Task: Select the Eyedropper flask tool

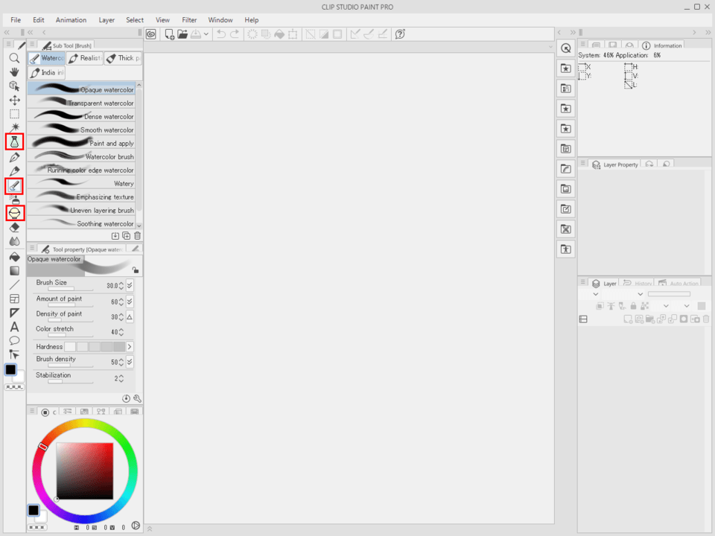Action: click(x=14, y=142)
